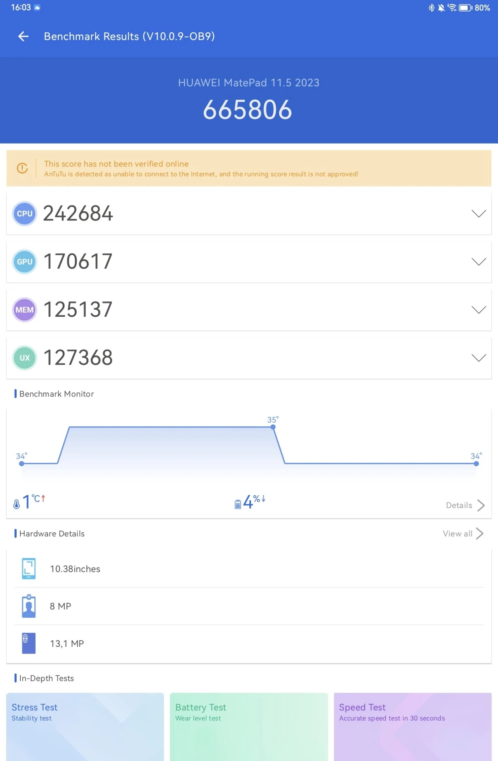The width and height of the screenshot is (498, 761).
Task: Tap the UX score badge icon
Action: (24, 358)
